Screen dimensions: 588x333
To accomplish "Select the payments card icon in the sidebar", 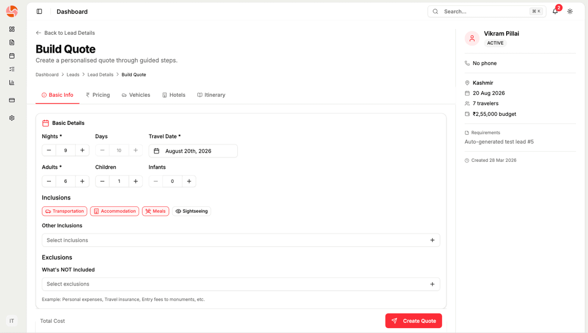I will pos(12,100).
